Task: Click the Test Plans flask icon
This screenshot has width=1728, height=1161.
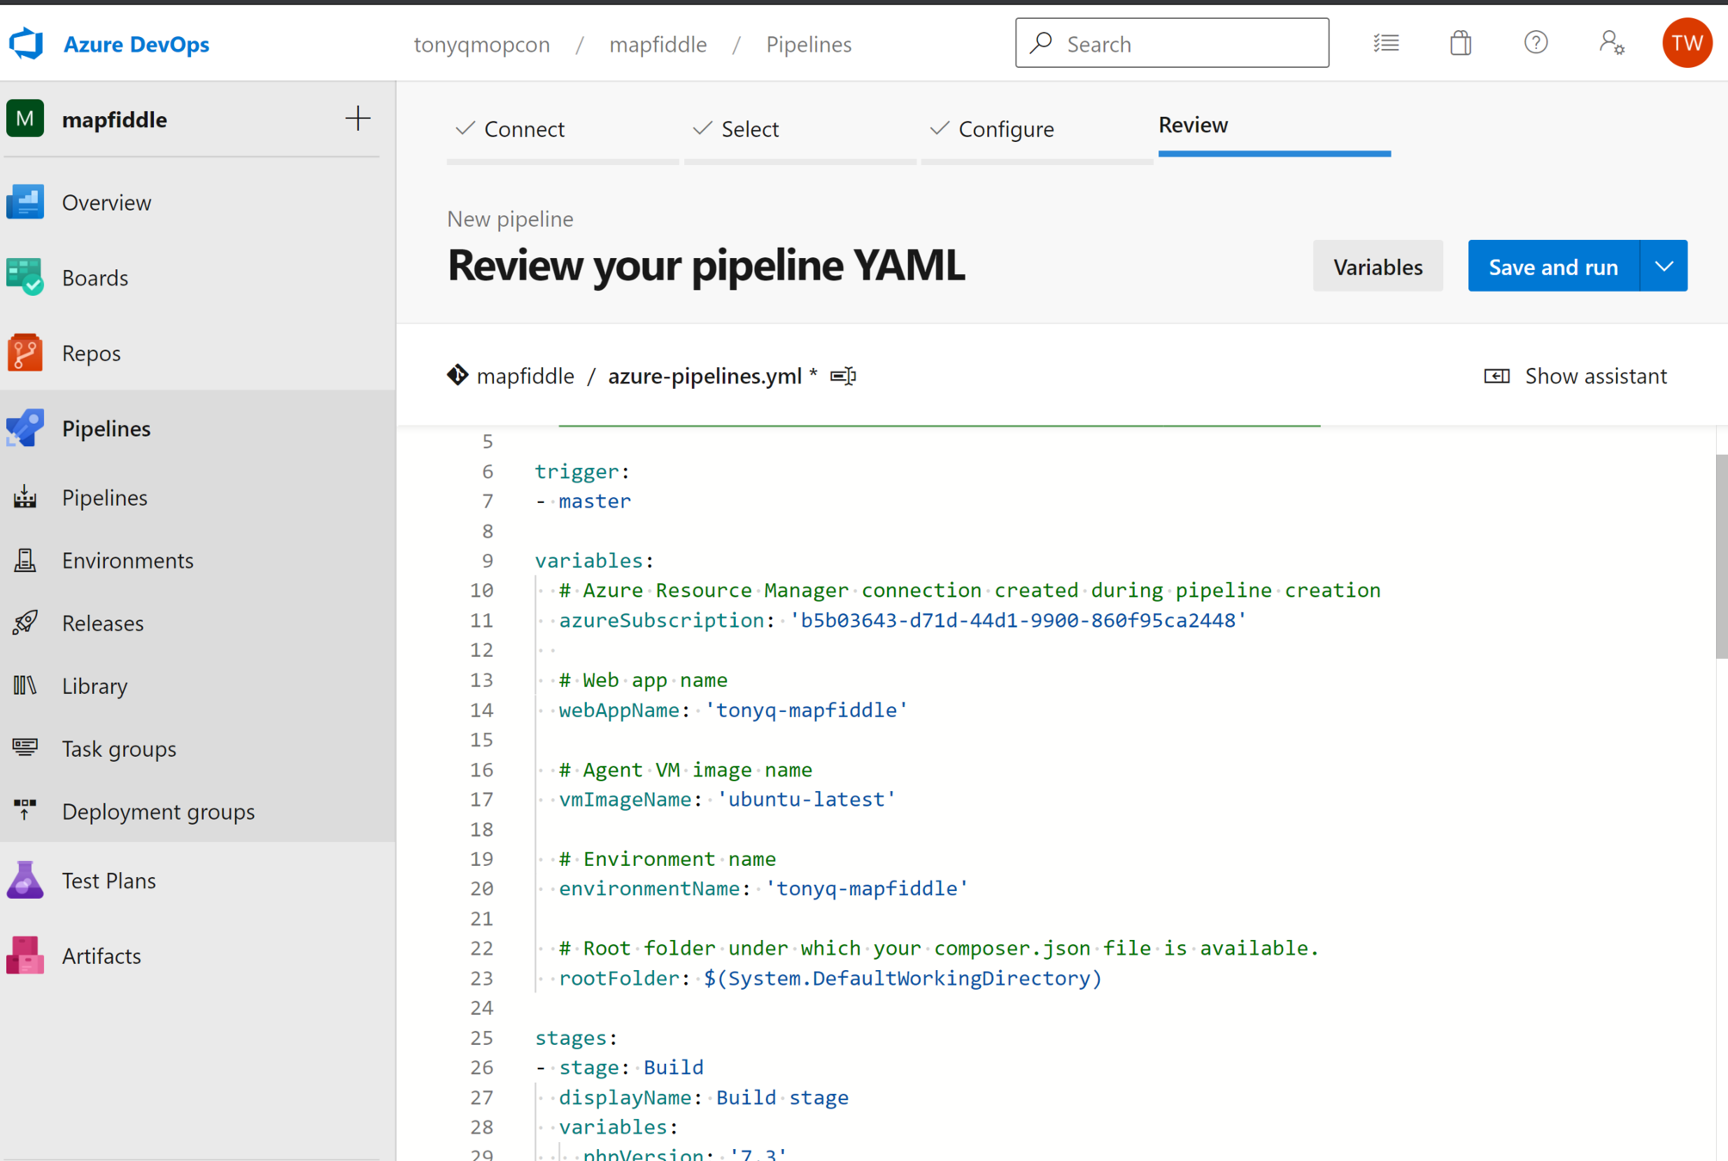Action: click(25, 881)
